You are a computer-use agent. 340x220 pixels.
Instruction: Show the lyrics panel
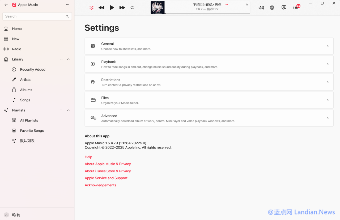tap(284, 7)
